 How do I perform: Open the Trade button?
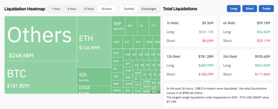point(266,9)
